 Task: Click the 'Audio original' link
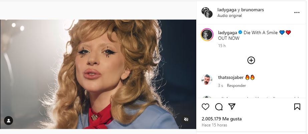230,16
